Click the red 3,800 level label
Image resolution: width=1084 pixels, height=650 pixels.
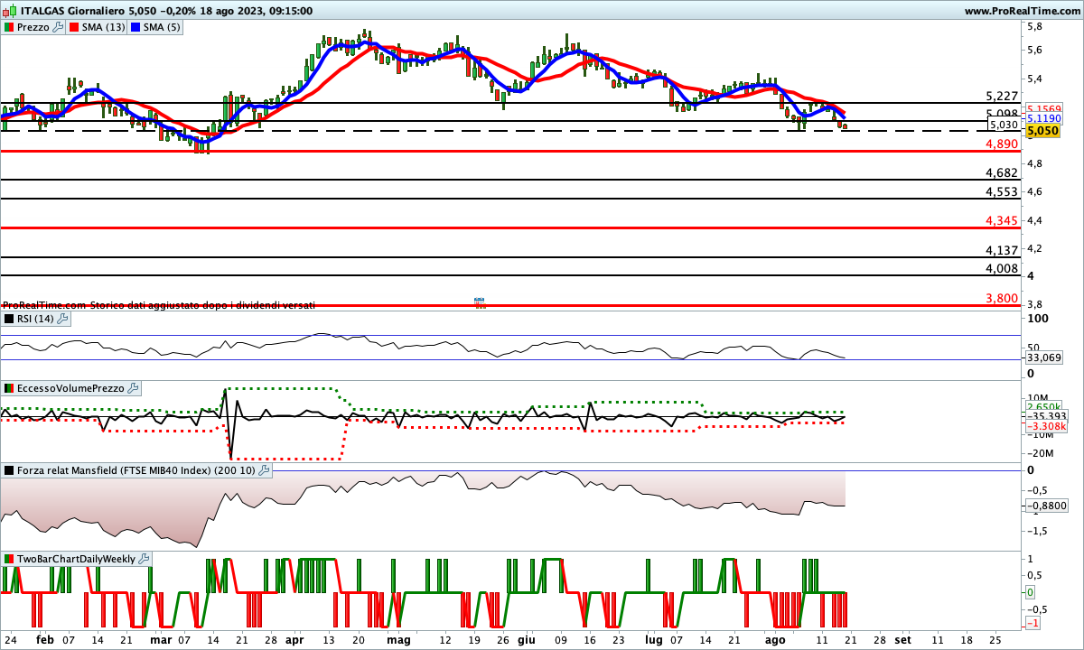coord(1002,298)
